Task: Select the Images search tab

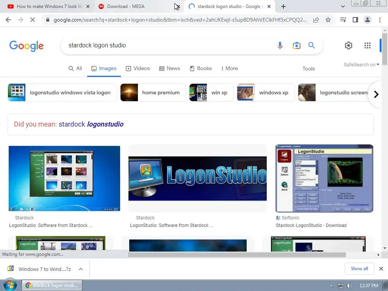Action: point(104,69)
